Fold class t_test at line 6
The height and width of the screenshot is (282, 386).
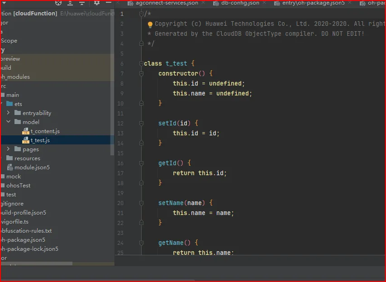(141, 63)
